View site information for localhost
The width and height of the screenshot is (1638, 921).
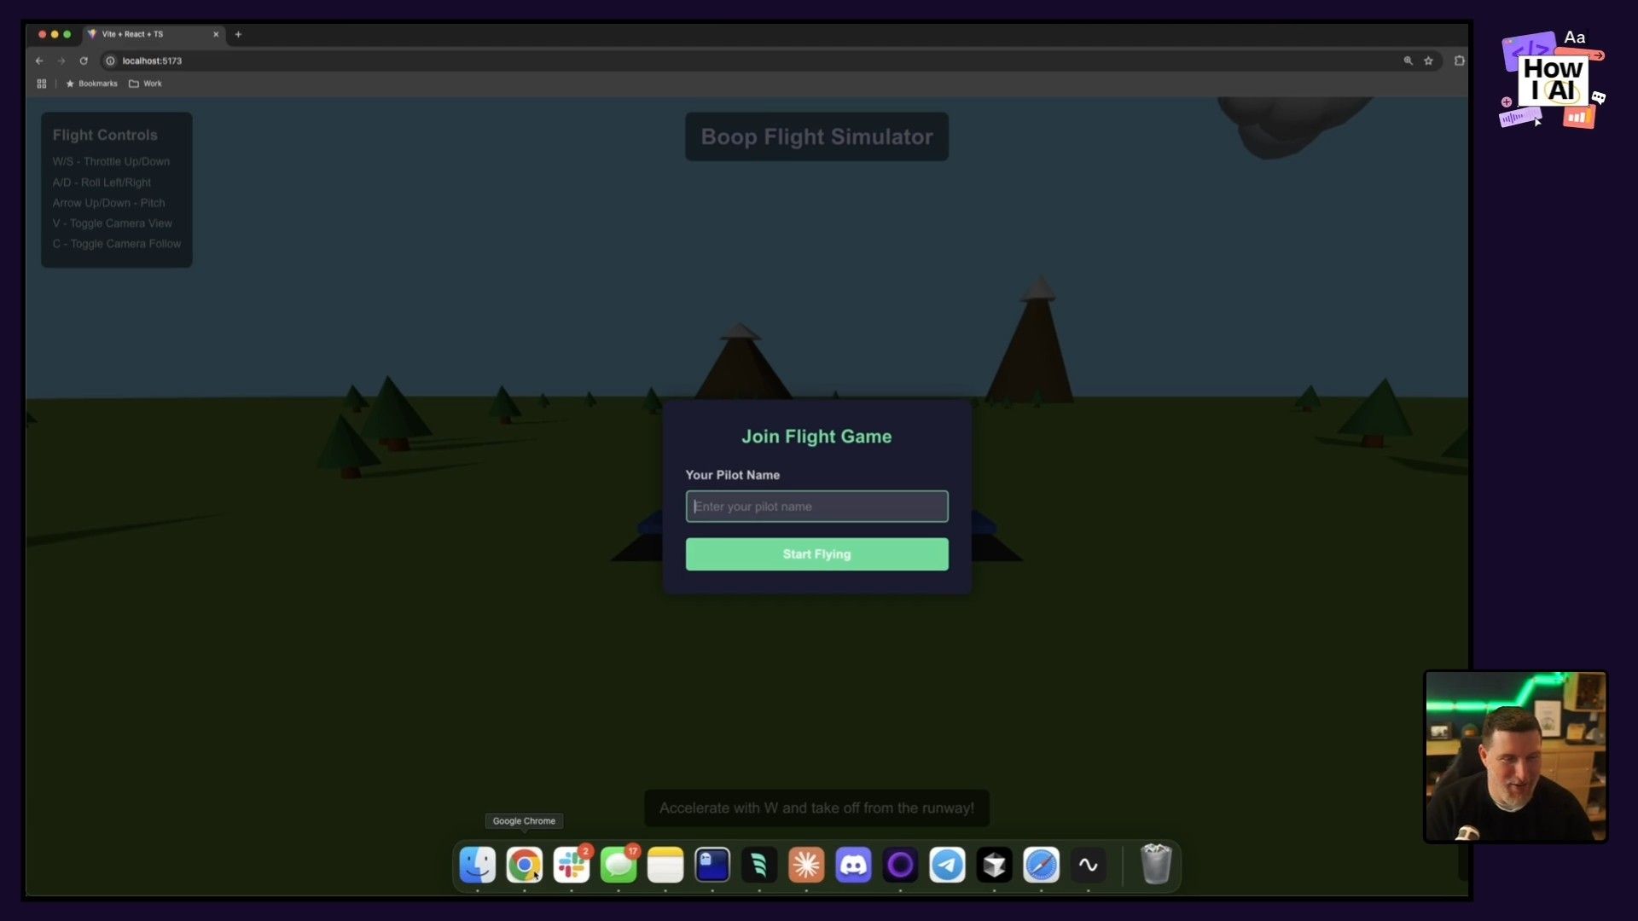[x=110, y=61]
